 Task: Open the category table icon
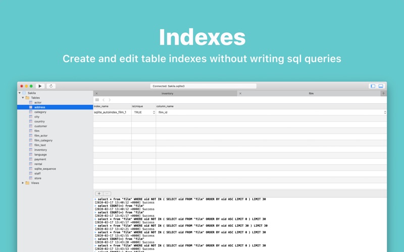pos(31,112)
